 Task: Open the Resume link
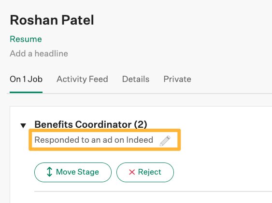pos(26,39)
